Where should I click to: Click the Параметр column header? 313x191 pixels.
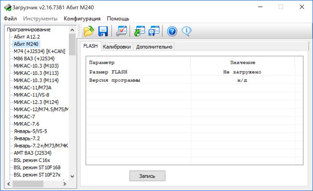(x=139, y=63)
